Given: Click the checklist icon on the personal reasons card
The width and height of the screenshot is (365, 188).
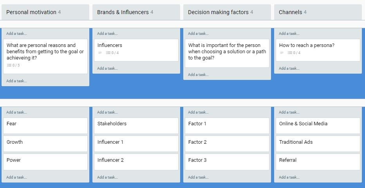Looking at the screenshot, I should (x=9, y=65).
